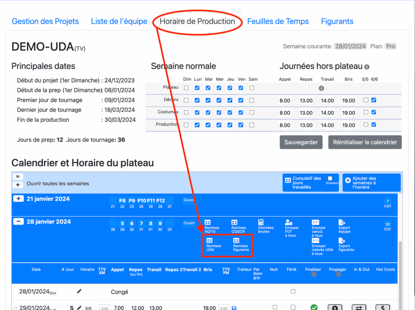The width and height of the screenshot is (415, 310).
Task: Open the Gestion des Projets tab
Action: click(x=45, y=21)
